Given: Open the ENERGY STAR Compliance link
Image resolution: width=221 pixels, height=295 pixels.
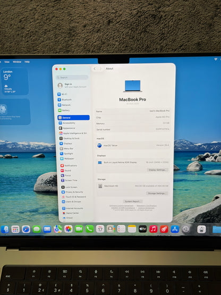Looking at the screenshot, I should point(123,208).
